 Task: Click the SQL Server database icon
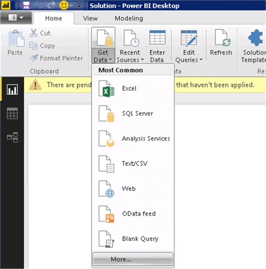(106, 114)
